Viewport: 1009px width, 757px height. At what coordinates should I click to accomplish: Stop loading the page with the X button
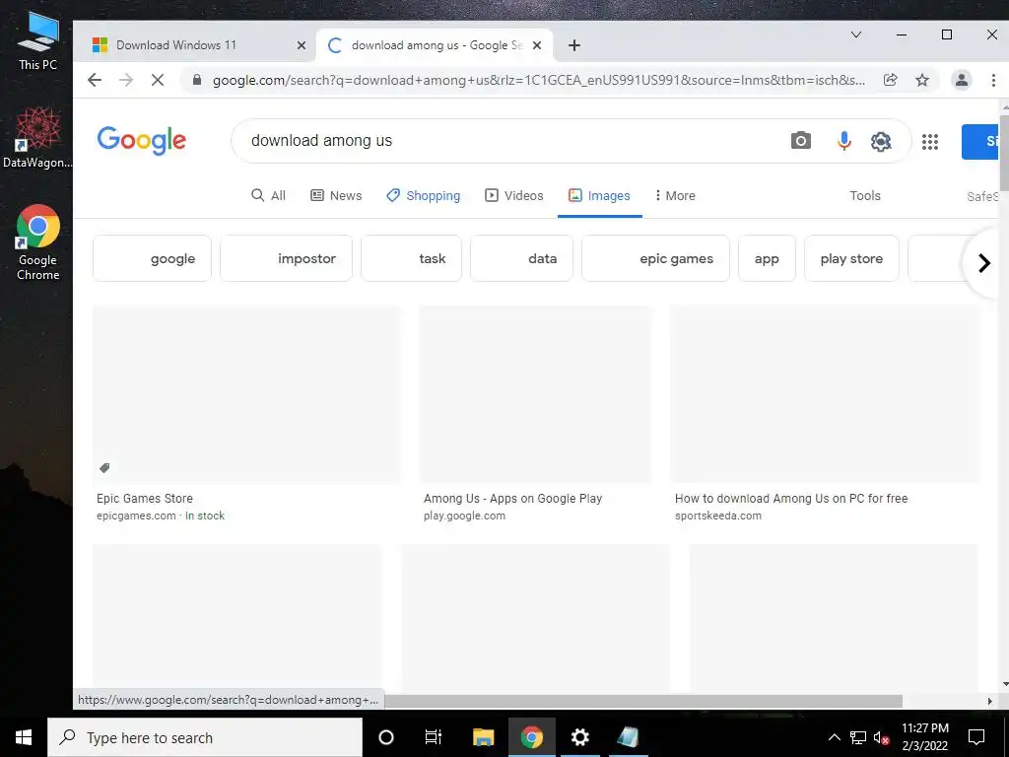[157, 80]
